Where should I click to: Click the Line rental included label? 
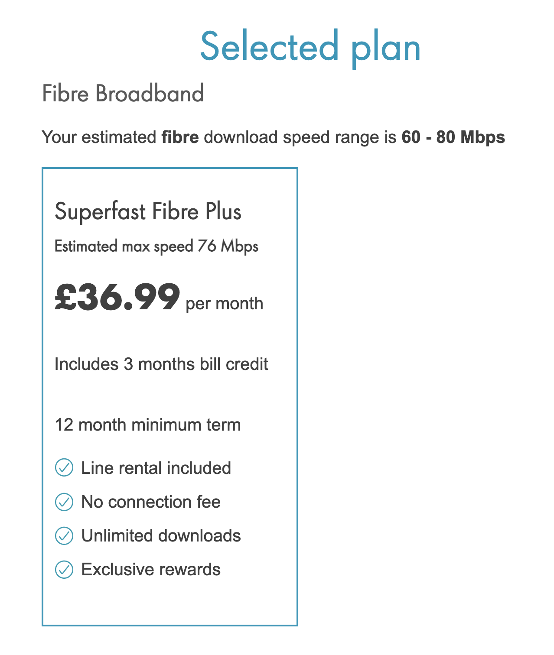(x=156, y=468)
